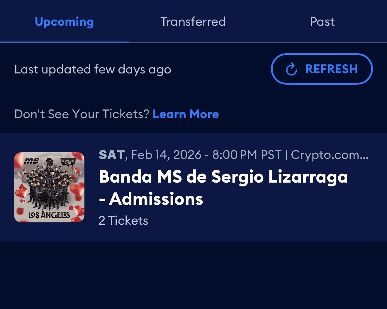Tap the Admissions line of the event title
387x309 pixels.
click(x=151, y=199)
